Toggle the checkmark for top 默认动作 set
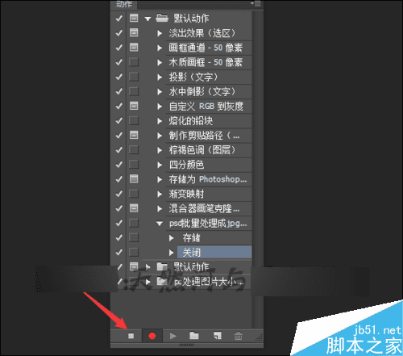 (118, 19)
